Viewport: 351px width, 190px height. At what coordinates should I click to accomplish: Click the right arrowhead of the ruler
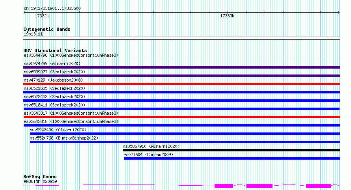(x=339, y=13)
